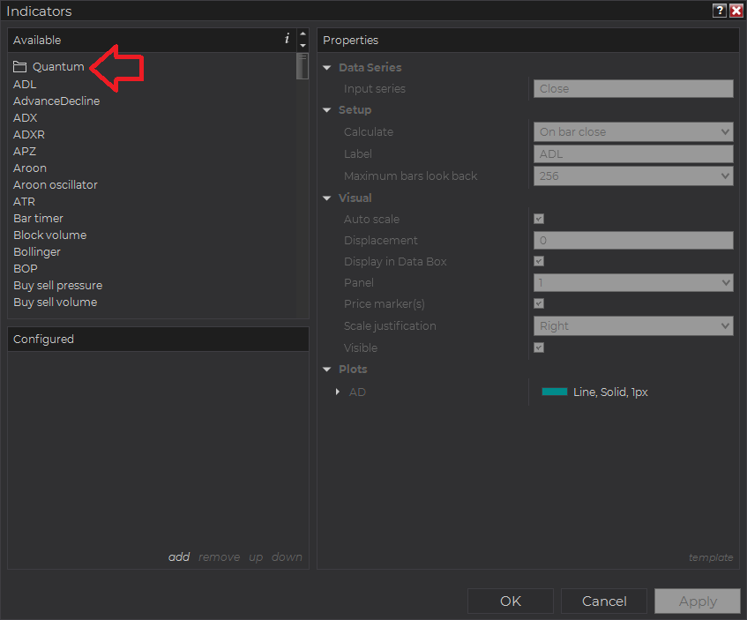
Task: Click the Available list scrollbar thumb
Action: pyautogui.click(x=302, y=66)
